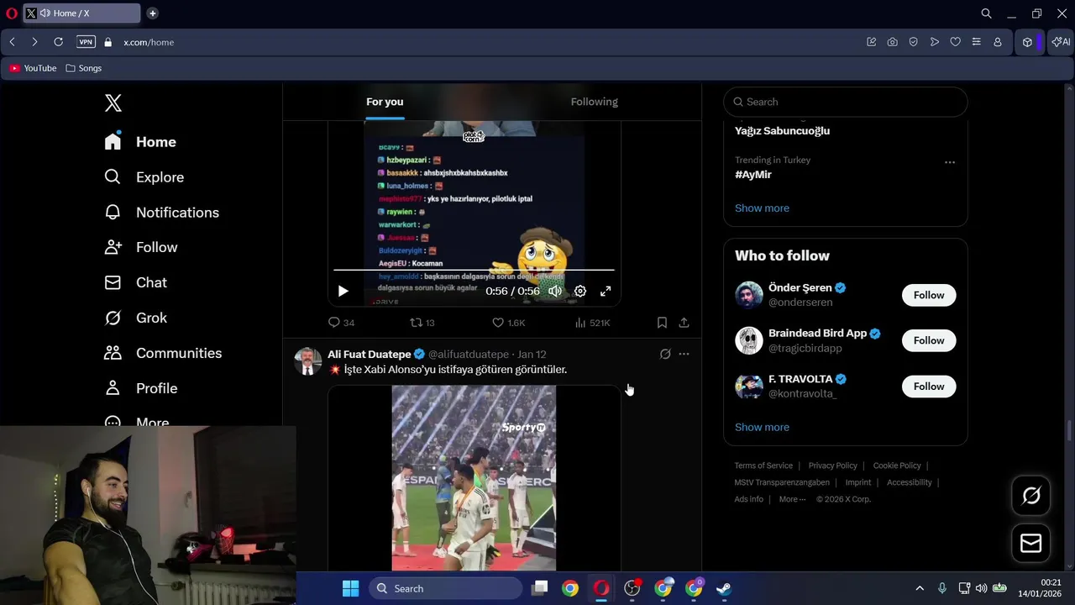Open the floating messages button

[1030, 544]
